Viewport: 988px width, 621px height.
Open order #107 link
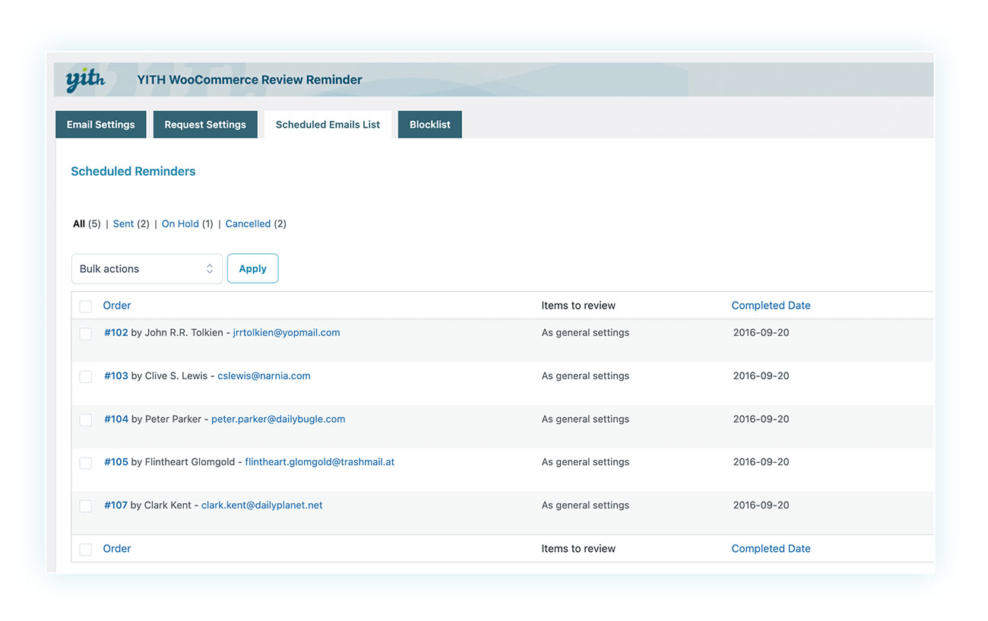tap(116, 505)
